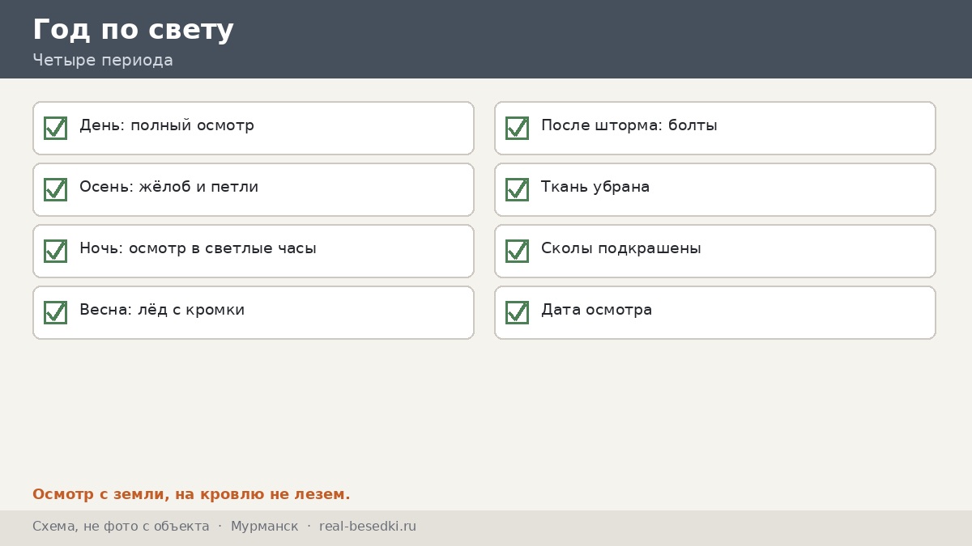Toggle the 'Осень: жёлоб и петли' checkbox

55,189
